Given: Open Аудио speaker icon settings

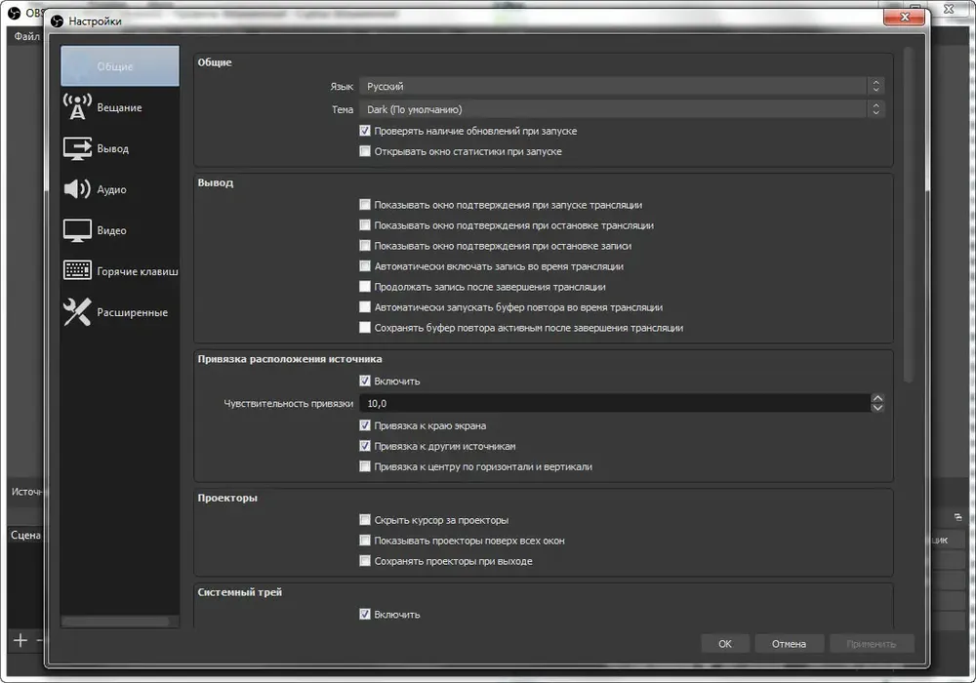Looking at the screenshot, I should coord(77,189).
